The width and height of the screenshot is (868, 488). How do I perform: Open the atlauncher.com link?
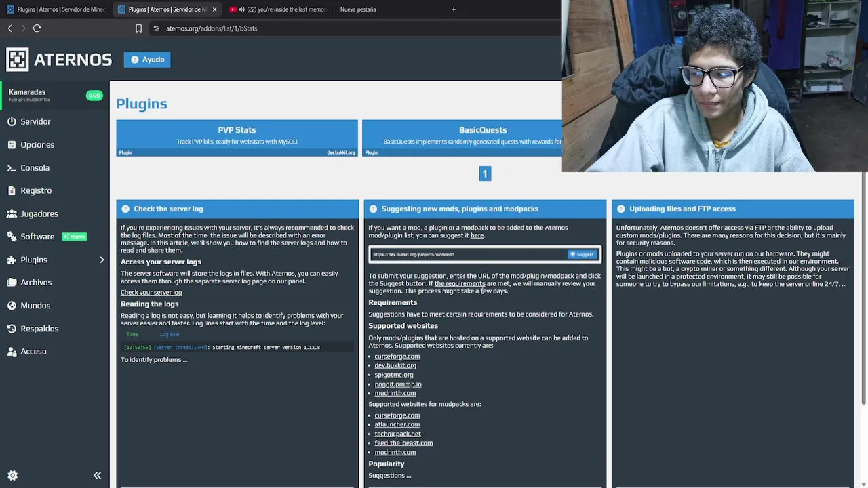coord(397,424)
